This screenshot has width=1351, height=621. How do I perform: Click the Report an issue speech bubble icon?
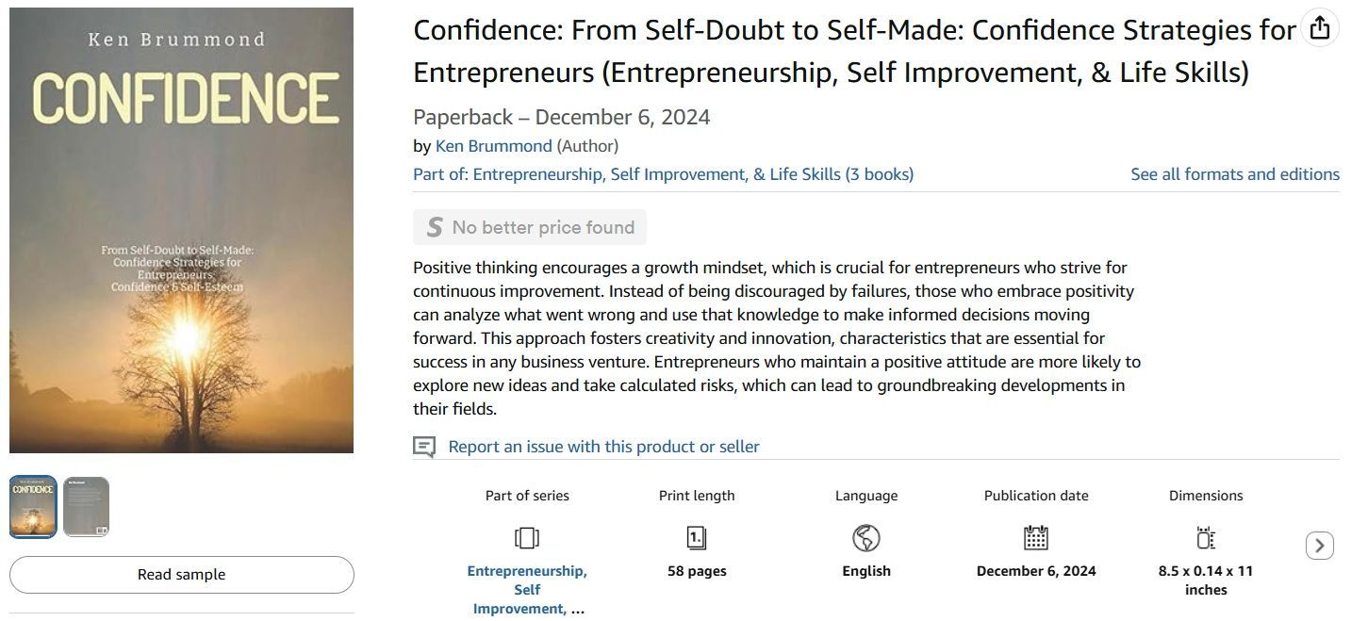pos(424,447)
